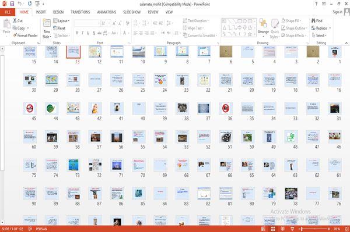Expand the Select dropdown in Editing

319,35
